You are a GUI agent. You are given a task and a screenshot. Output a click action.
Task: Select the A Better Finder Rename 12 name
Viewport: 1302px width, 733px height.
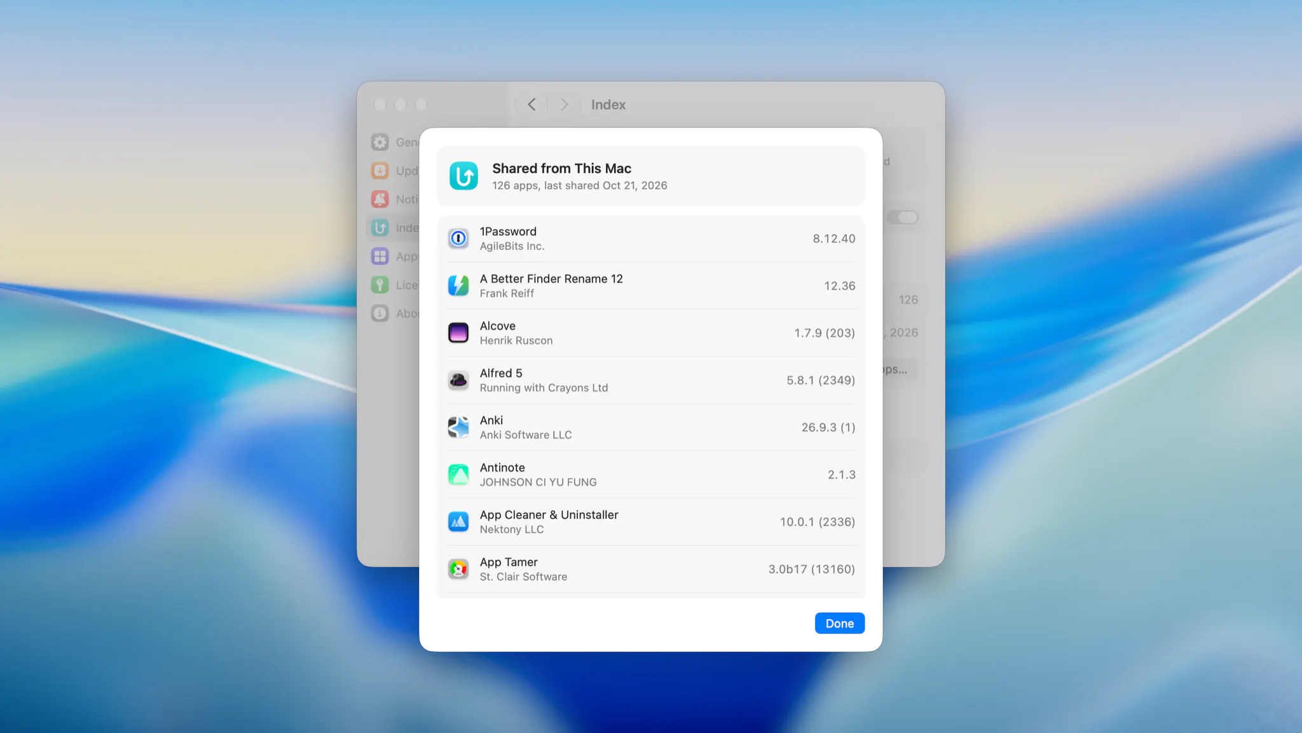pyautogui.click(x=551, y=278)
